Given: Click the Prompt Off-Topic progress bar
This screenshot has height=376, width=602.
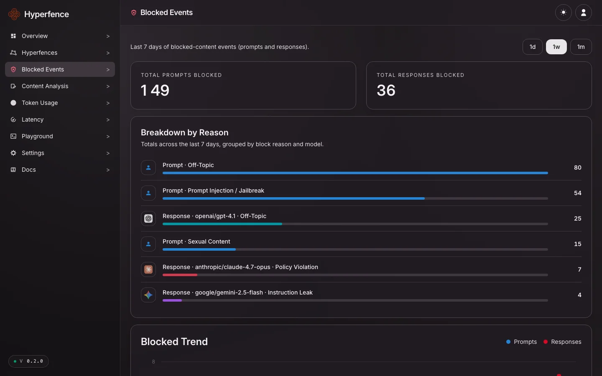Looking at the screenshot, I should coord(355,173).
